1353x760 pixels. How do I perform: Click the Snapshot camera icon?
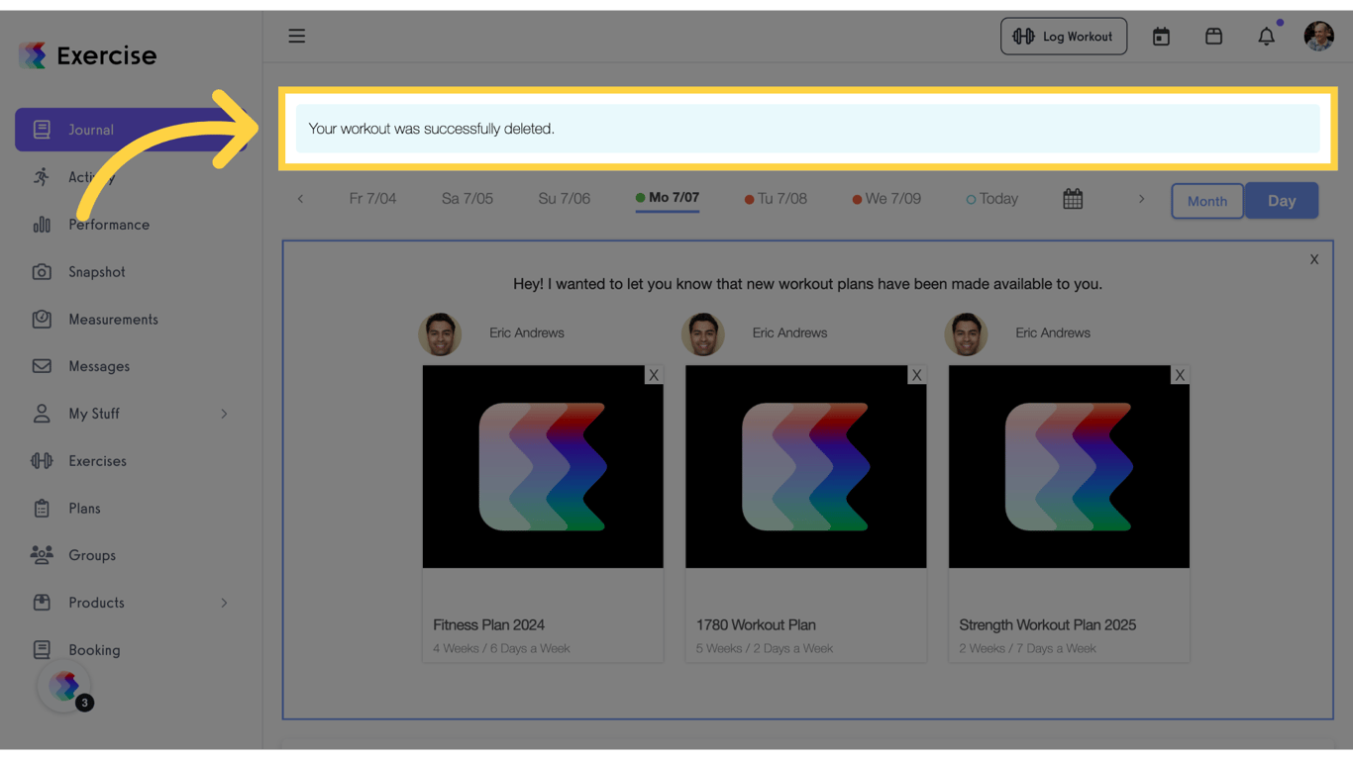coord(41,271)
